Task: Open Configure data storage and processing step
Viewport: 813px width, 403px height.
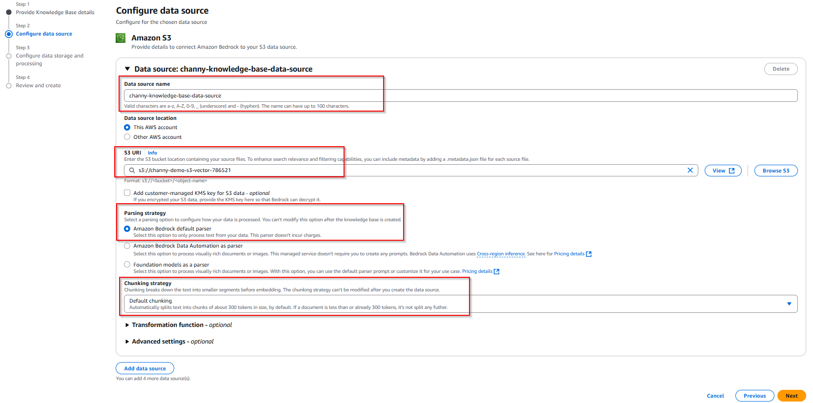Action: point(49,59)
